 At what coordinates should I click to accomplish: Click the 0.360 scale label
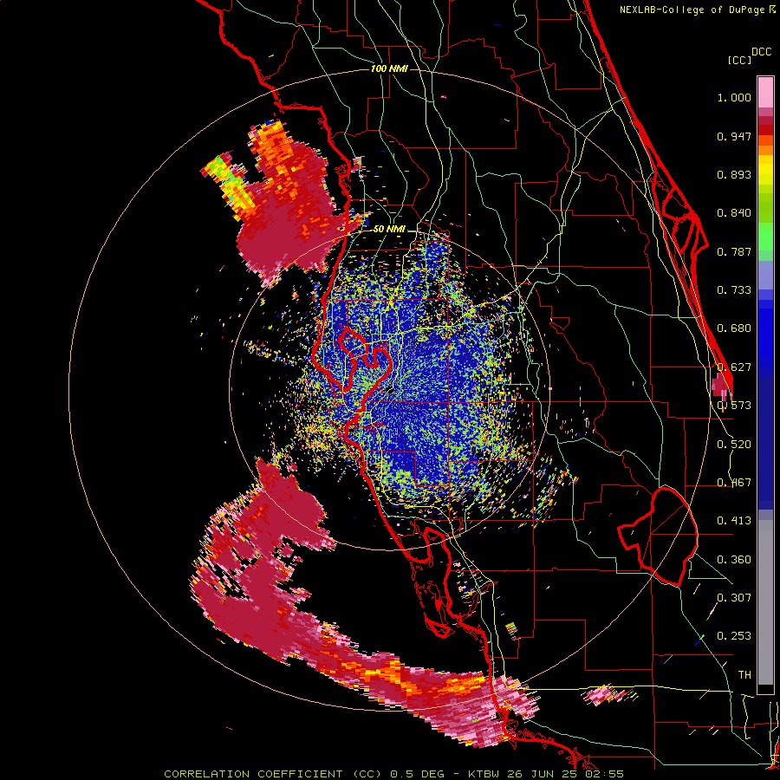[734, 560]
